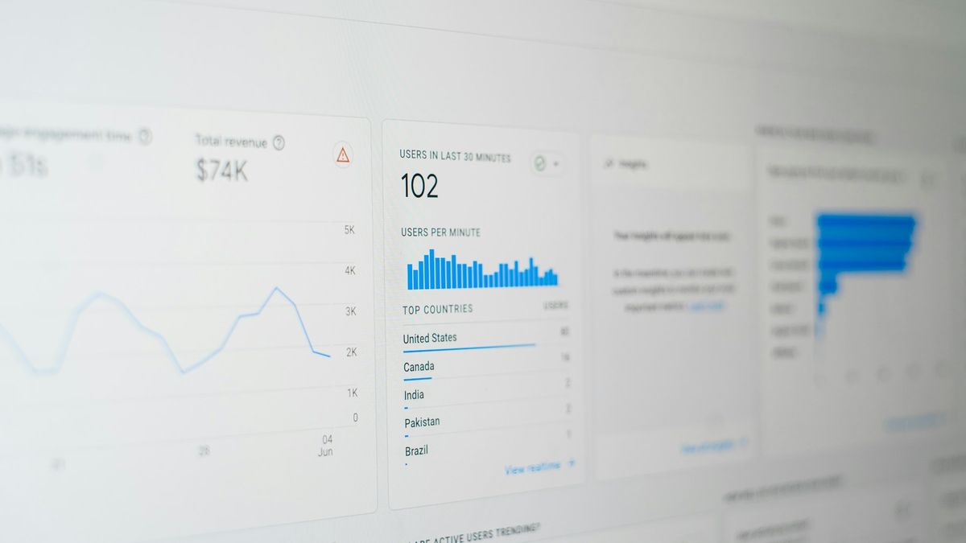The image size is (966, 543).
Task: Click the USERS IN LAST 30 MINUTES heading
Action: [455, 155]
